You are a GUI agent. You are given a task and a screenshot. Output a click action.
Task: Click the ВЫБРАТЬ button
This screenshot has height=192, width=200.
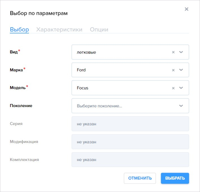point(175,178)
